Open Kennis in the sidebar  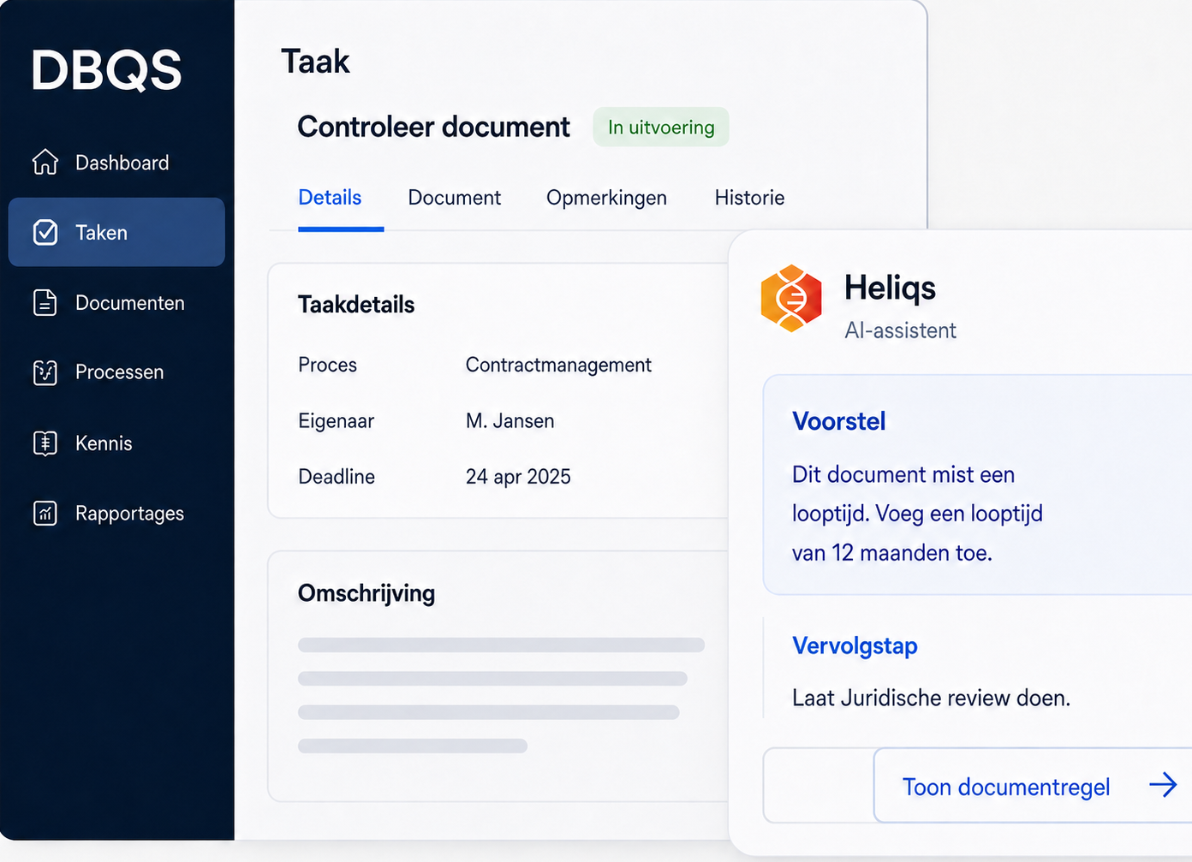click(116, 443)
